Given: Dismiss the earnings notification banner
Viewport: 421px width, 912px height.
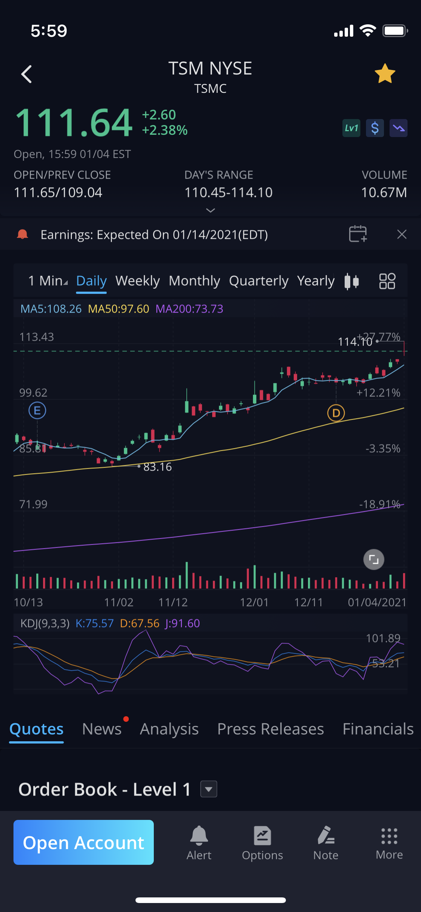Looking at the screenshot, I should 402,234.
